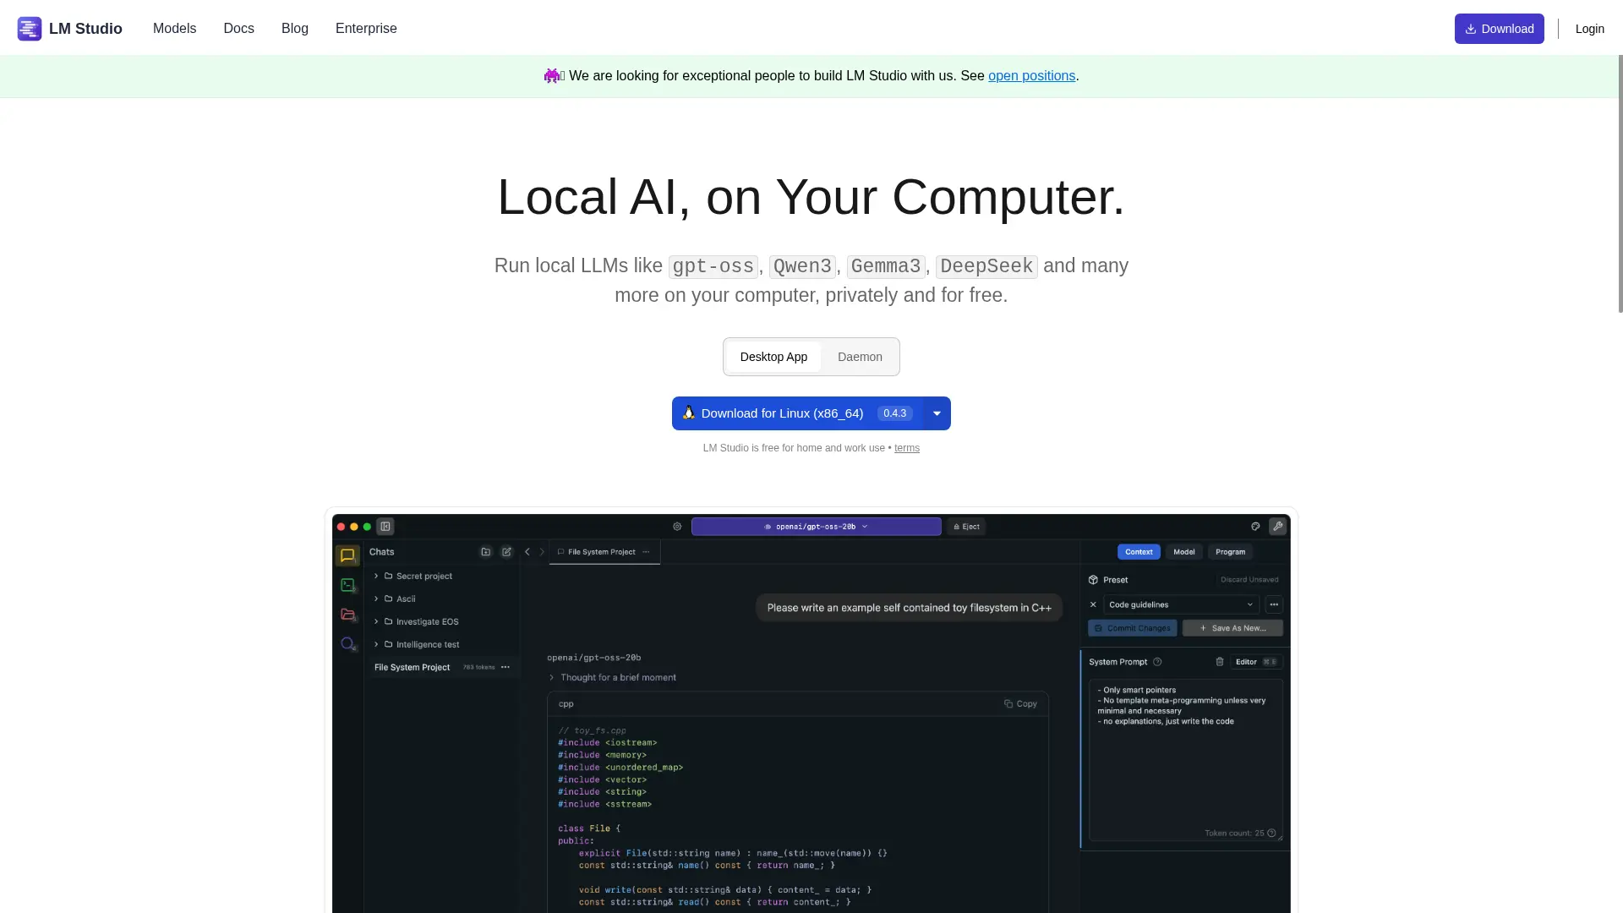Open Discover with the magnifier sidebar icon
Viewport: 1623px width, 913px height.
pyautogui.click(x=347, y=643)
